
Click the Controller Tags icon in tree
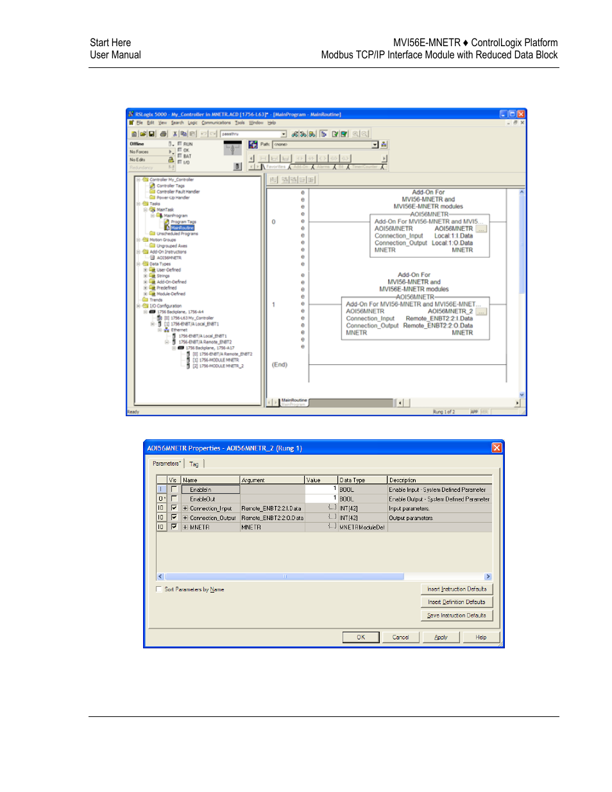152,186
